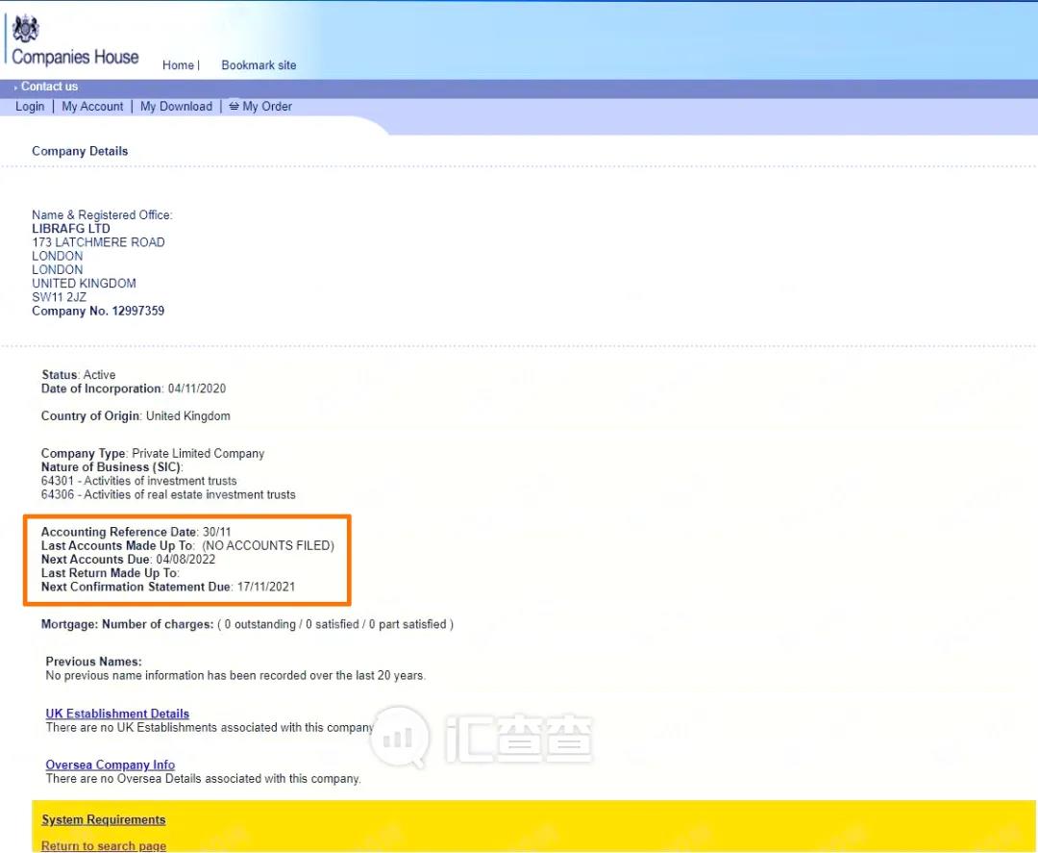
Task: Click Accounting Reference Date: 30/11
Action: [x=136, y=532]
